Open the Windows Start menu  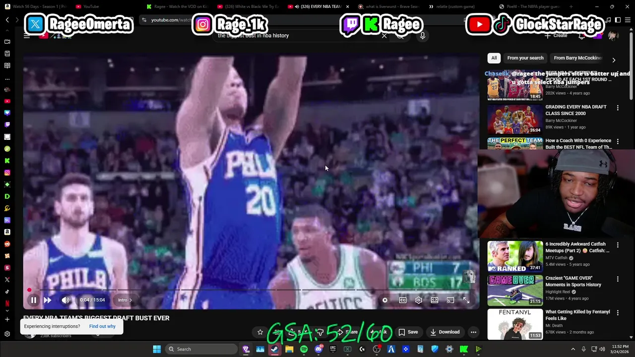[x=157, y=349]
